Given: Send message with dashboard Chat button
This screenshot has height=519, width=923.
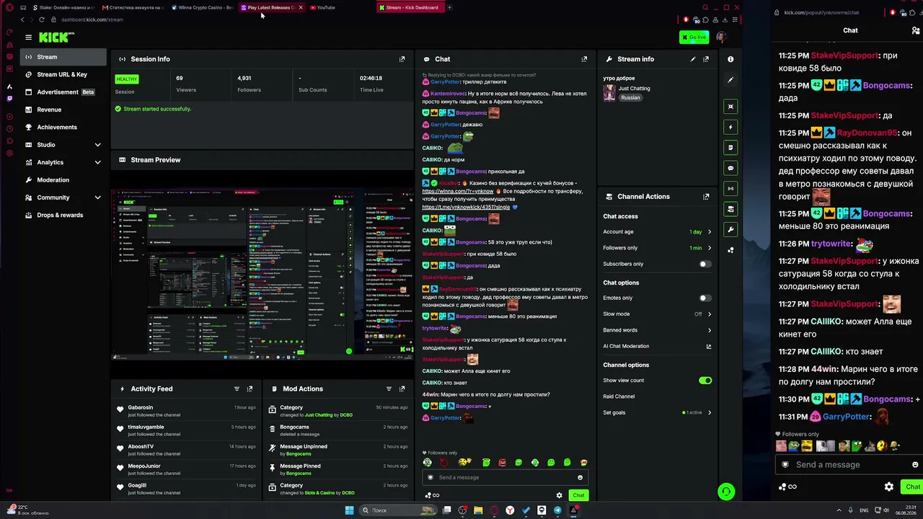Looking at the screenshot, I should click(578, 495).
